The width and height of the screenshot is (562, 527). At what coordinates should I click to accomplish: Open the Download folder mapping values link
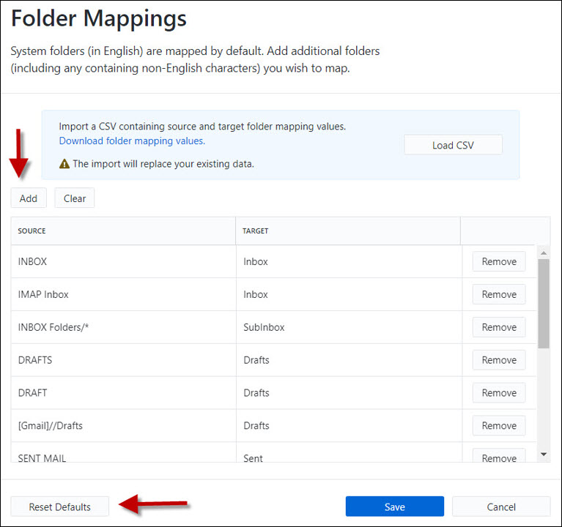132,141
